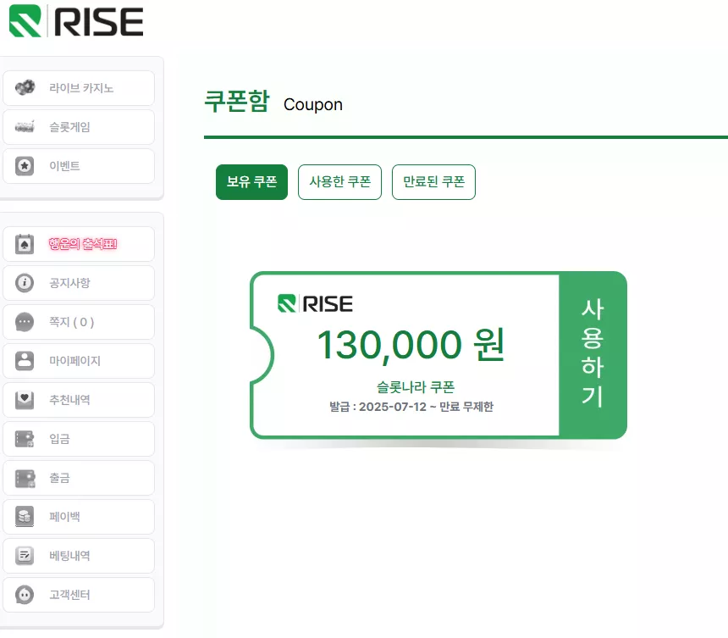
Task: Open the 만료된 쿠폰 tab
Action: (x=433, y=181)
